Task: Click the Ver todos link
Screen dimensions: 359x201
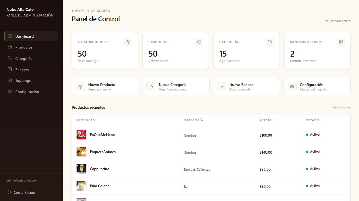Action: point(341,107)
